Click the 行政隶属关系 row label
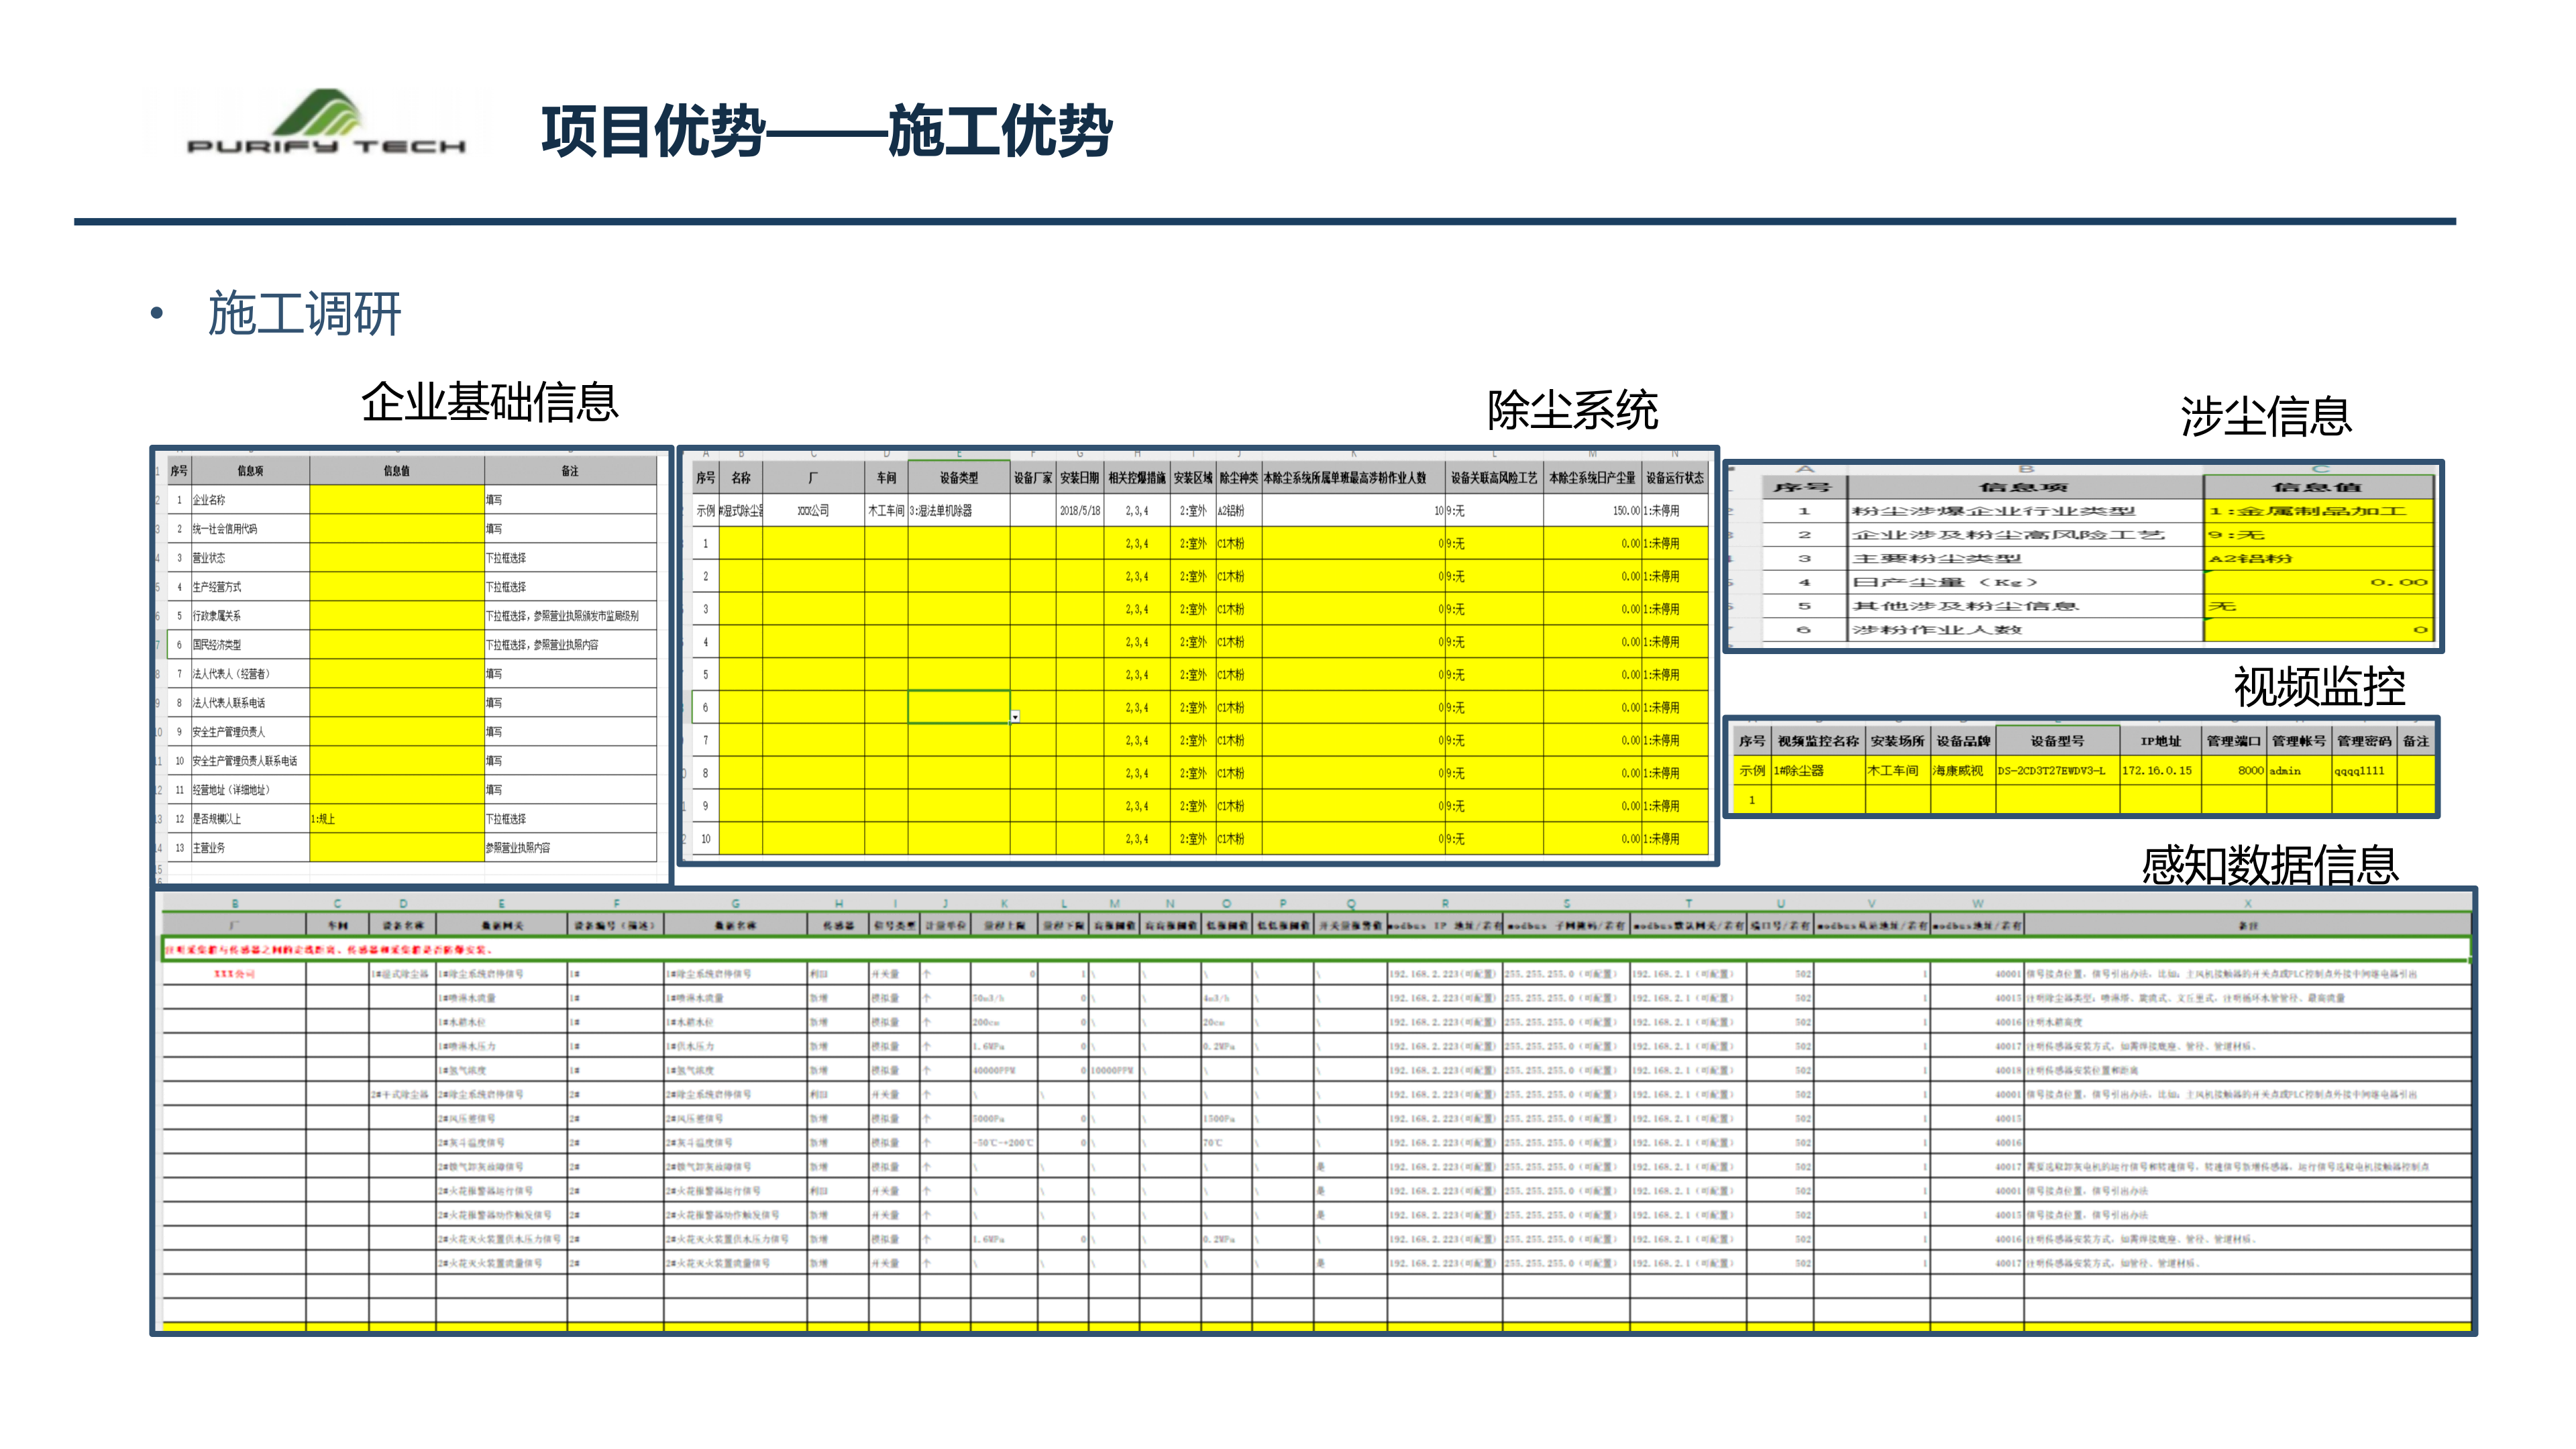Image resolution: width=2576 pixels, height=1449 pixels. pyautogui.click(x=217, y=616)
